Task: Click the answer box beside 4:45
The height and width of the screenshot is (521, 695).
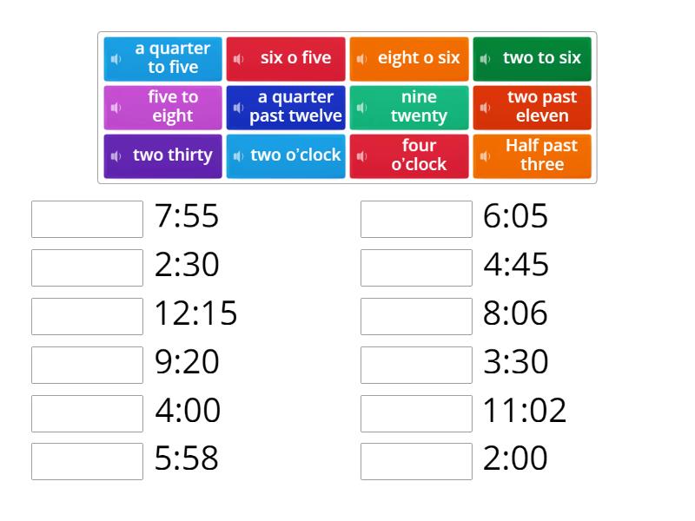Action: pyautogui.click(x=415, y=267)
